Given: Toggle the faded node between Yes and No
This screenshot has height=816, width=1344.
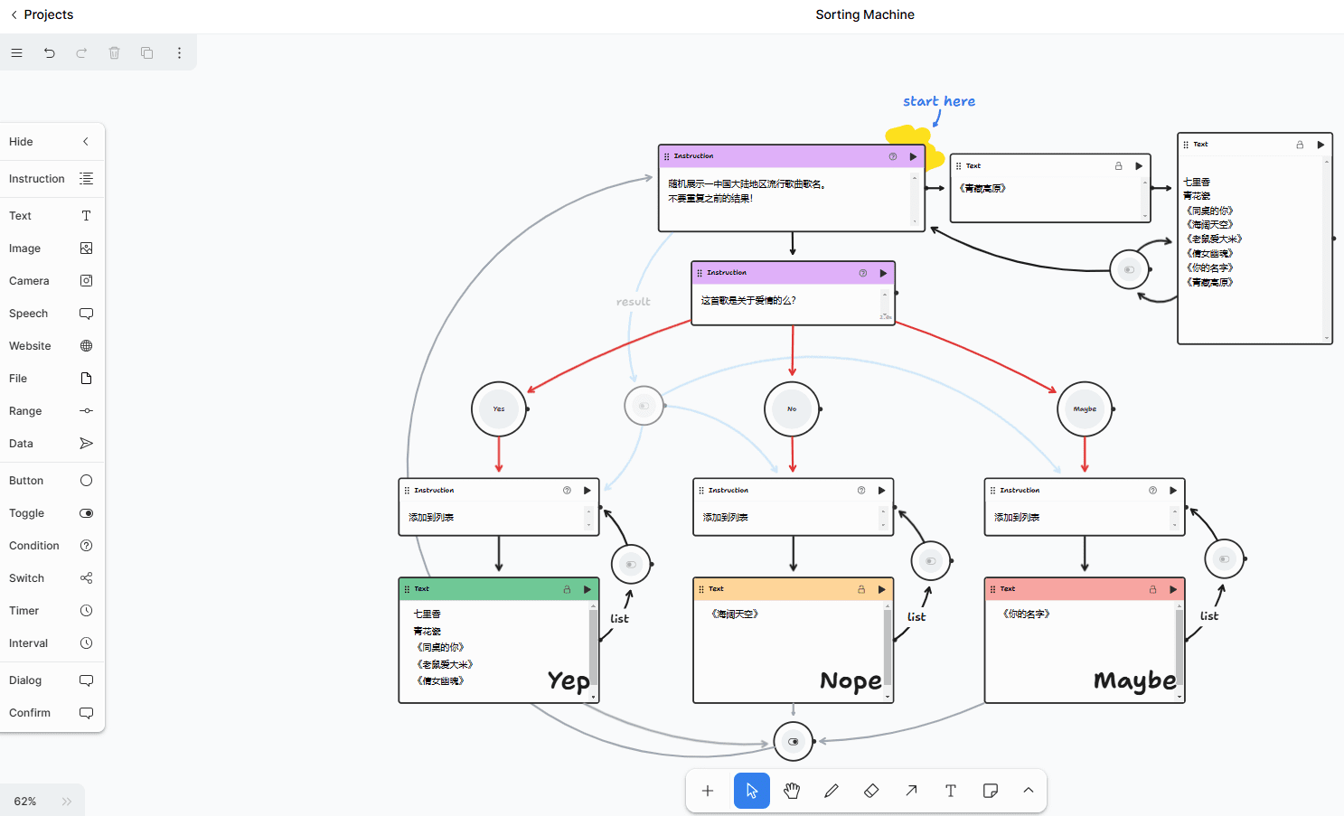Looking at the screenshot, I should click(644, 406).
